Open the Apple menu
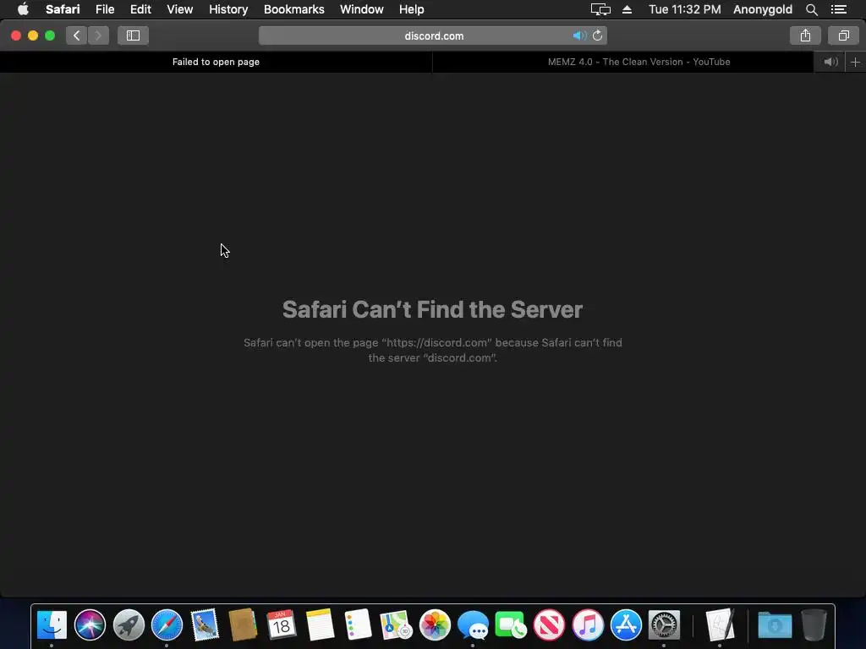The image size is (866, 649). coord(23,9)
